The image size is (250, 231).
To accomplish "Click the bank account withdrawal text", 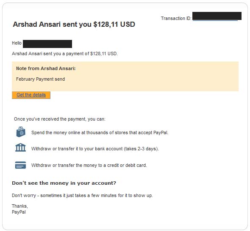I will (95, 149).
